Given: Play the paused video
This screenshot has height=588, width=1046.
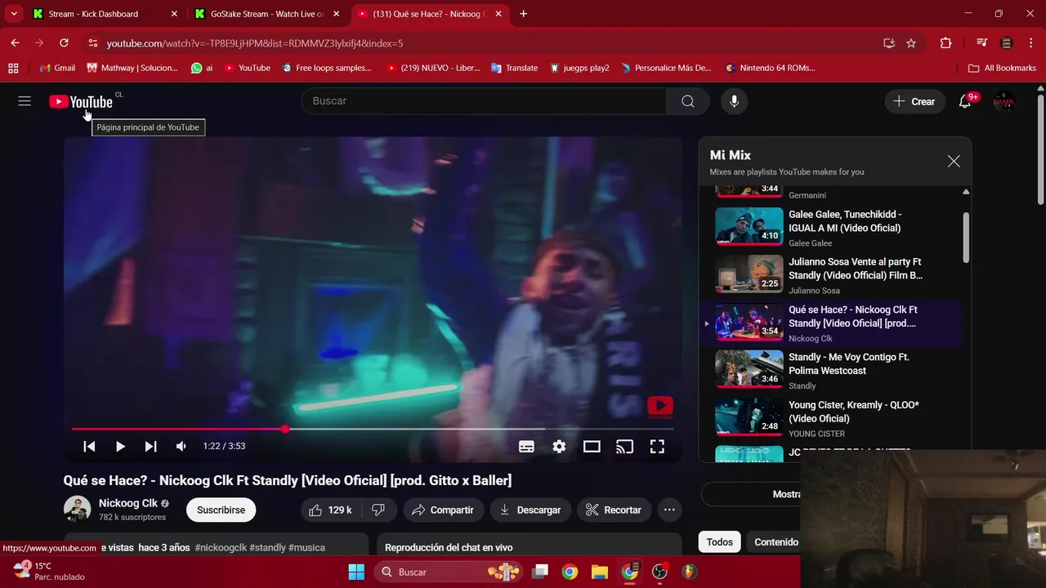Looking at the screenshot, I should click(x=120, y=447).
